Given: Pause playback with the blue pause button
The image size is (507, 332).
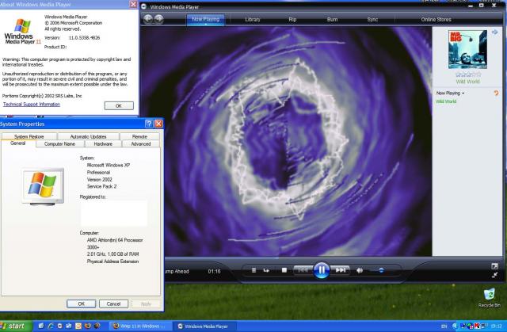Looking at the screenshot, I should 321,270.
